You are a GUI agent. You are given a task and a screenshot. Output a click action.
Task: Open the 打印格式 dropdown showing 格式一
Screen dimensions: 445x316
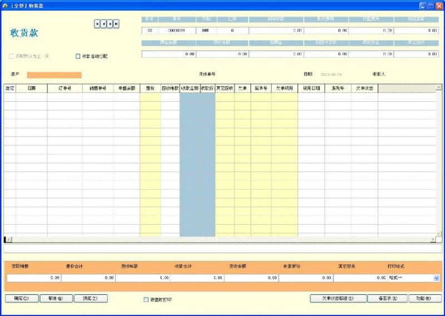pyautogui.click(x=436, y=278)
